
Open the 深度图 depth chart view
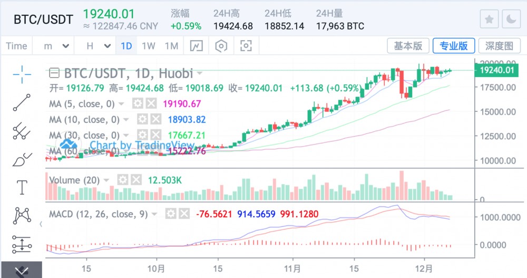(500, 46)
